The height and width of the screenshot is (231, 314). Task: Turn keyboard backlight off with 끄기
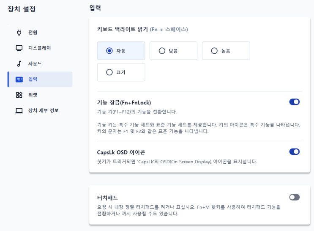tap(109, 72)
